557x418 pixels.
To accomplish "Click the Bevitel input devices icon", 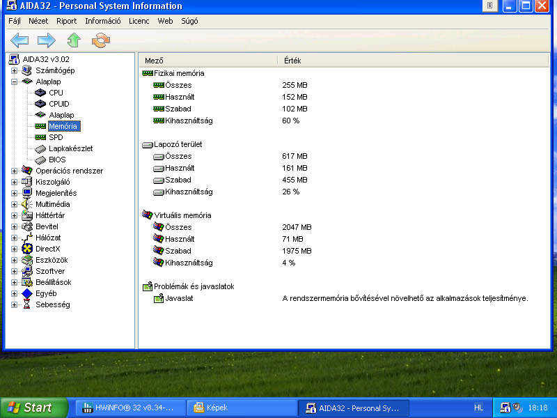I will (x=27, y=226).
